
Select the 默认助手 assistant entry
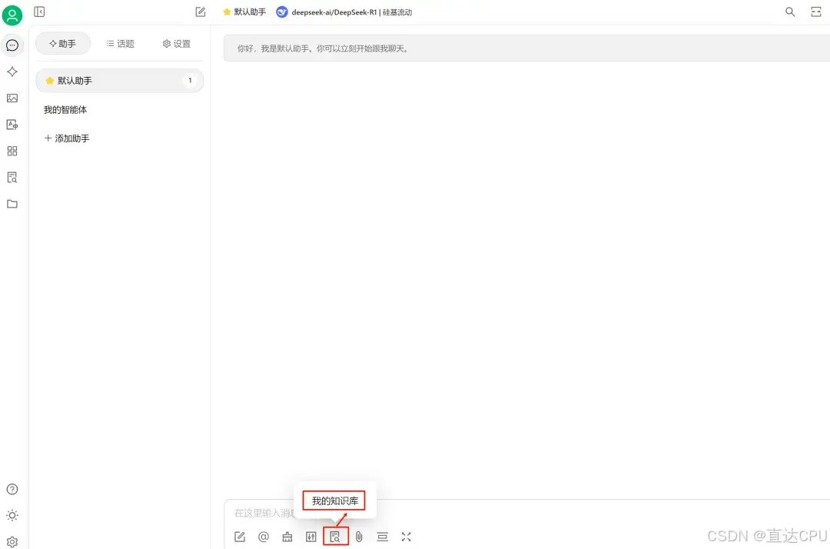coord(120,81)
